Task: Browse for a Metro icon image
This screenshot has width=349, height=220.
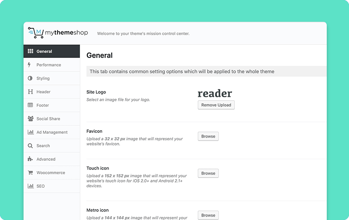Action: click(x=208, y=215)
